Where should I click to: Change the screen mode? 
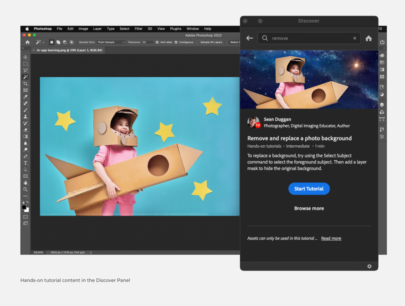point(25,223)
